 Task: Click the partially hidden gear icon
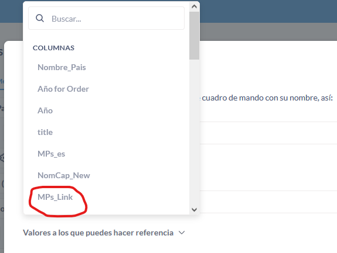(x=2, y=158)
